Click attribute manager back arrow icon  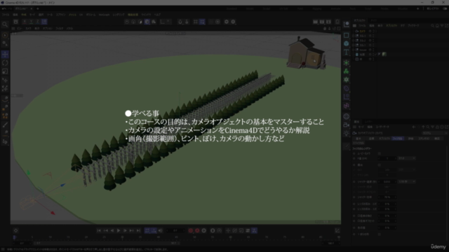(414, 127)
